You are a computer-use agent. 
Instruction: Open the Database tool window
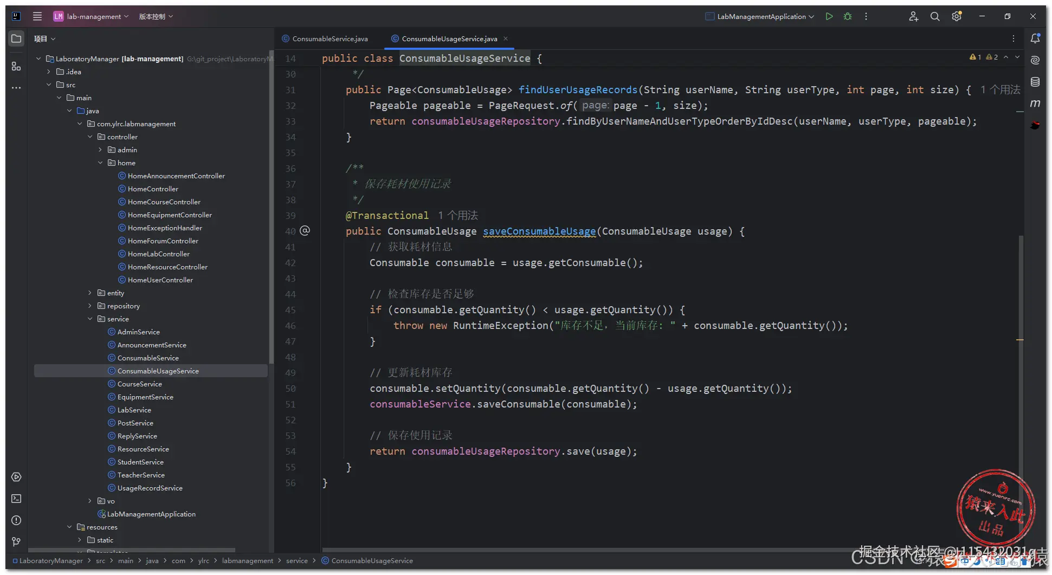[x=1035, y=82]
